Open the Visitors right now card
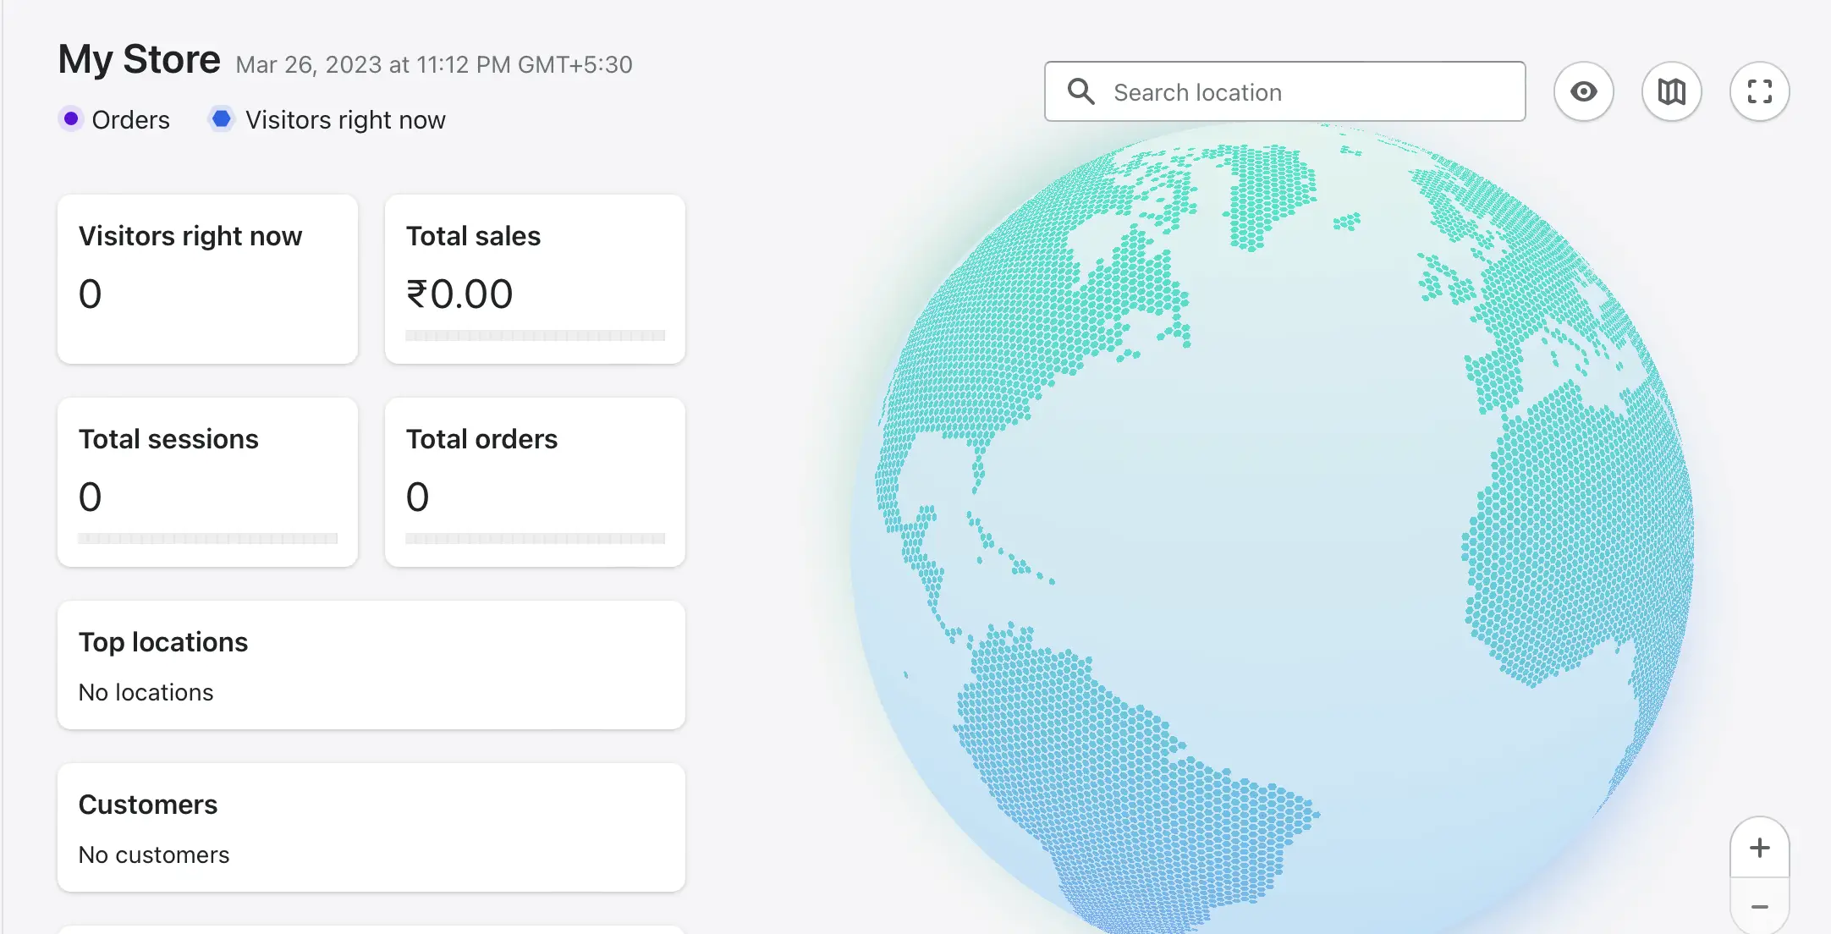The width and height of the screenshot is (1831, 934). point(207,279)
